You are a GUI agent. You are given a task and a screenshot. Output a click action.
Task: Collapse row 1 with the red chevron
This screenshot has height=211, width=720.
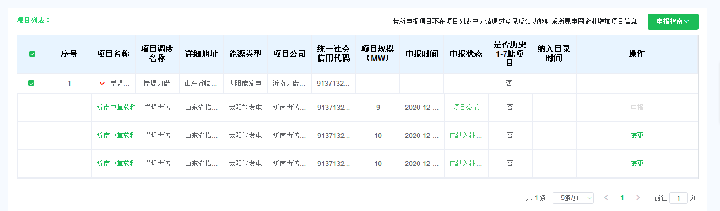102,84
